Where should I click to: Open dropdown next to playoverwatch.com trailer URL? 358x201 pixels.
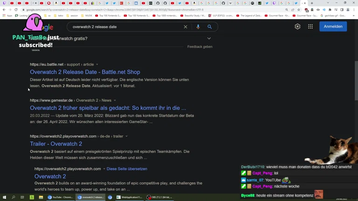[126, 137]
